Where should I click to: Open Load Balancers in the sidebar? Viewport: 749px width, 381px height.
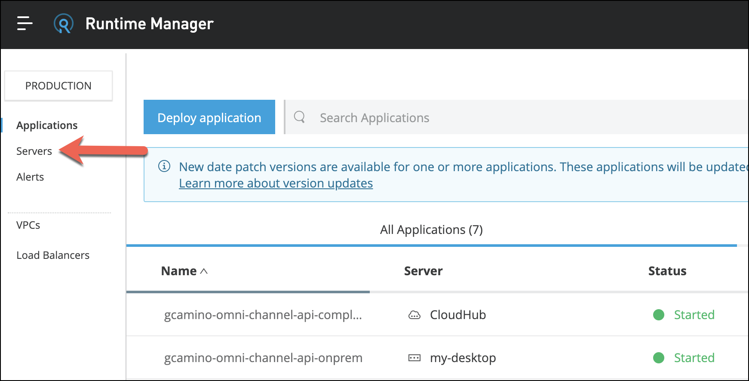click(53, 255)
